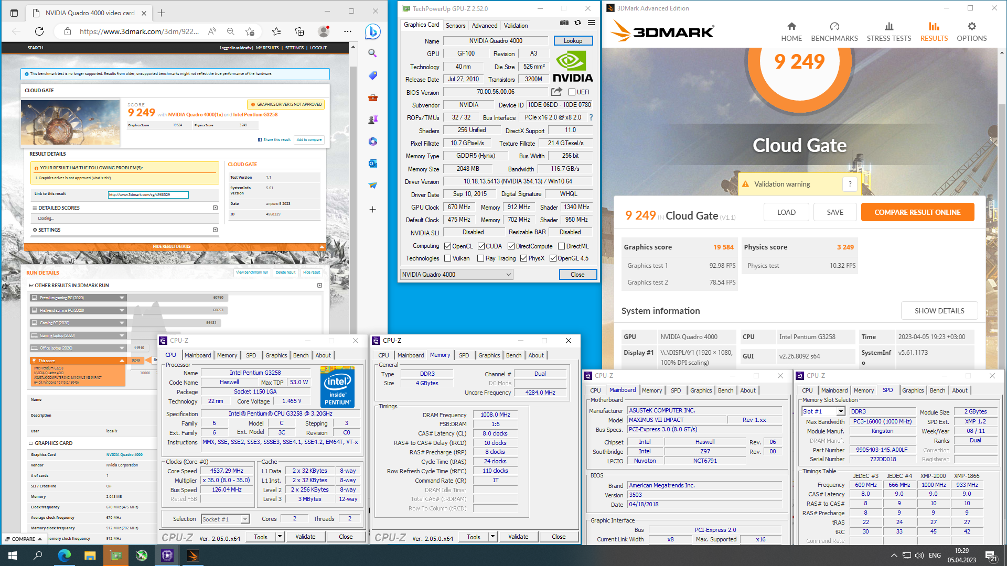The height and width of the screenshot is (566, 1007).
Task: Click Validation warning question mark in 3DMark
Action: (x=850, y=184)
